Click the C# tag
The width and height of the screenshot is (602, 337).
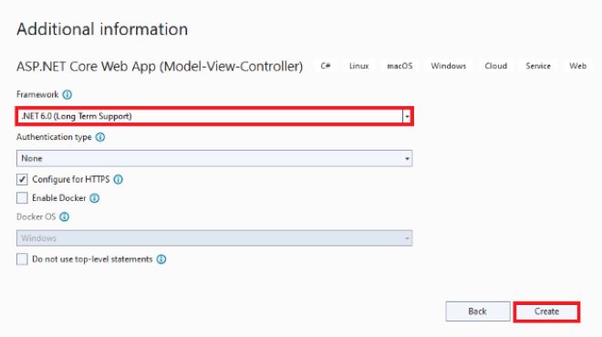[326, 66]
